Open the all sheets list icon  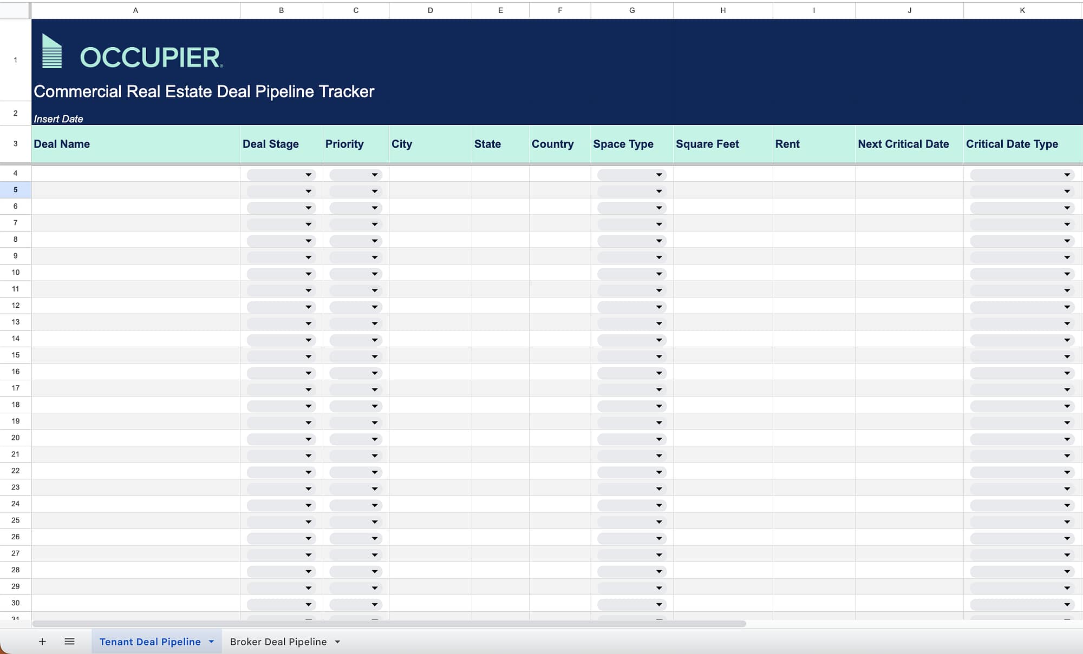69,642
